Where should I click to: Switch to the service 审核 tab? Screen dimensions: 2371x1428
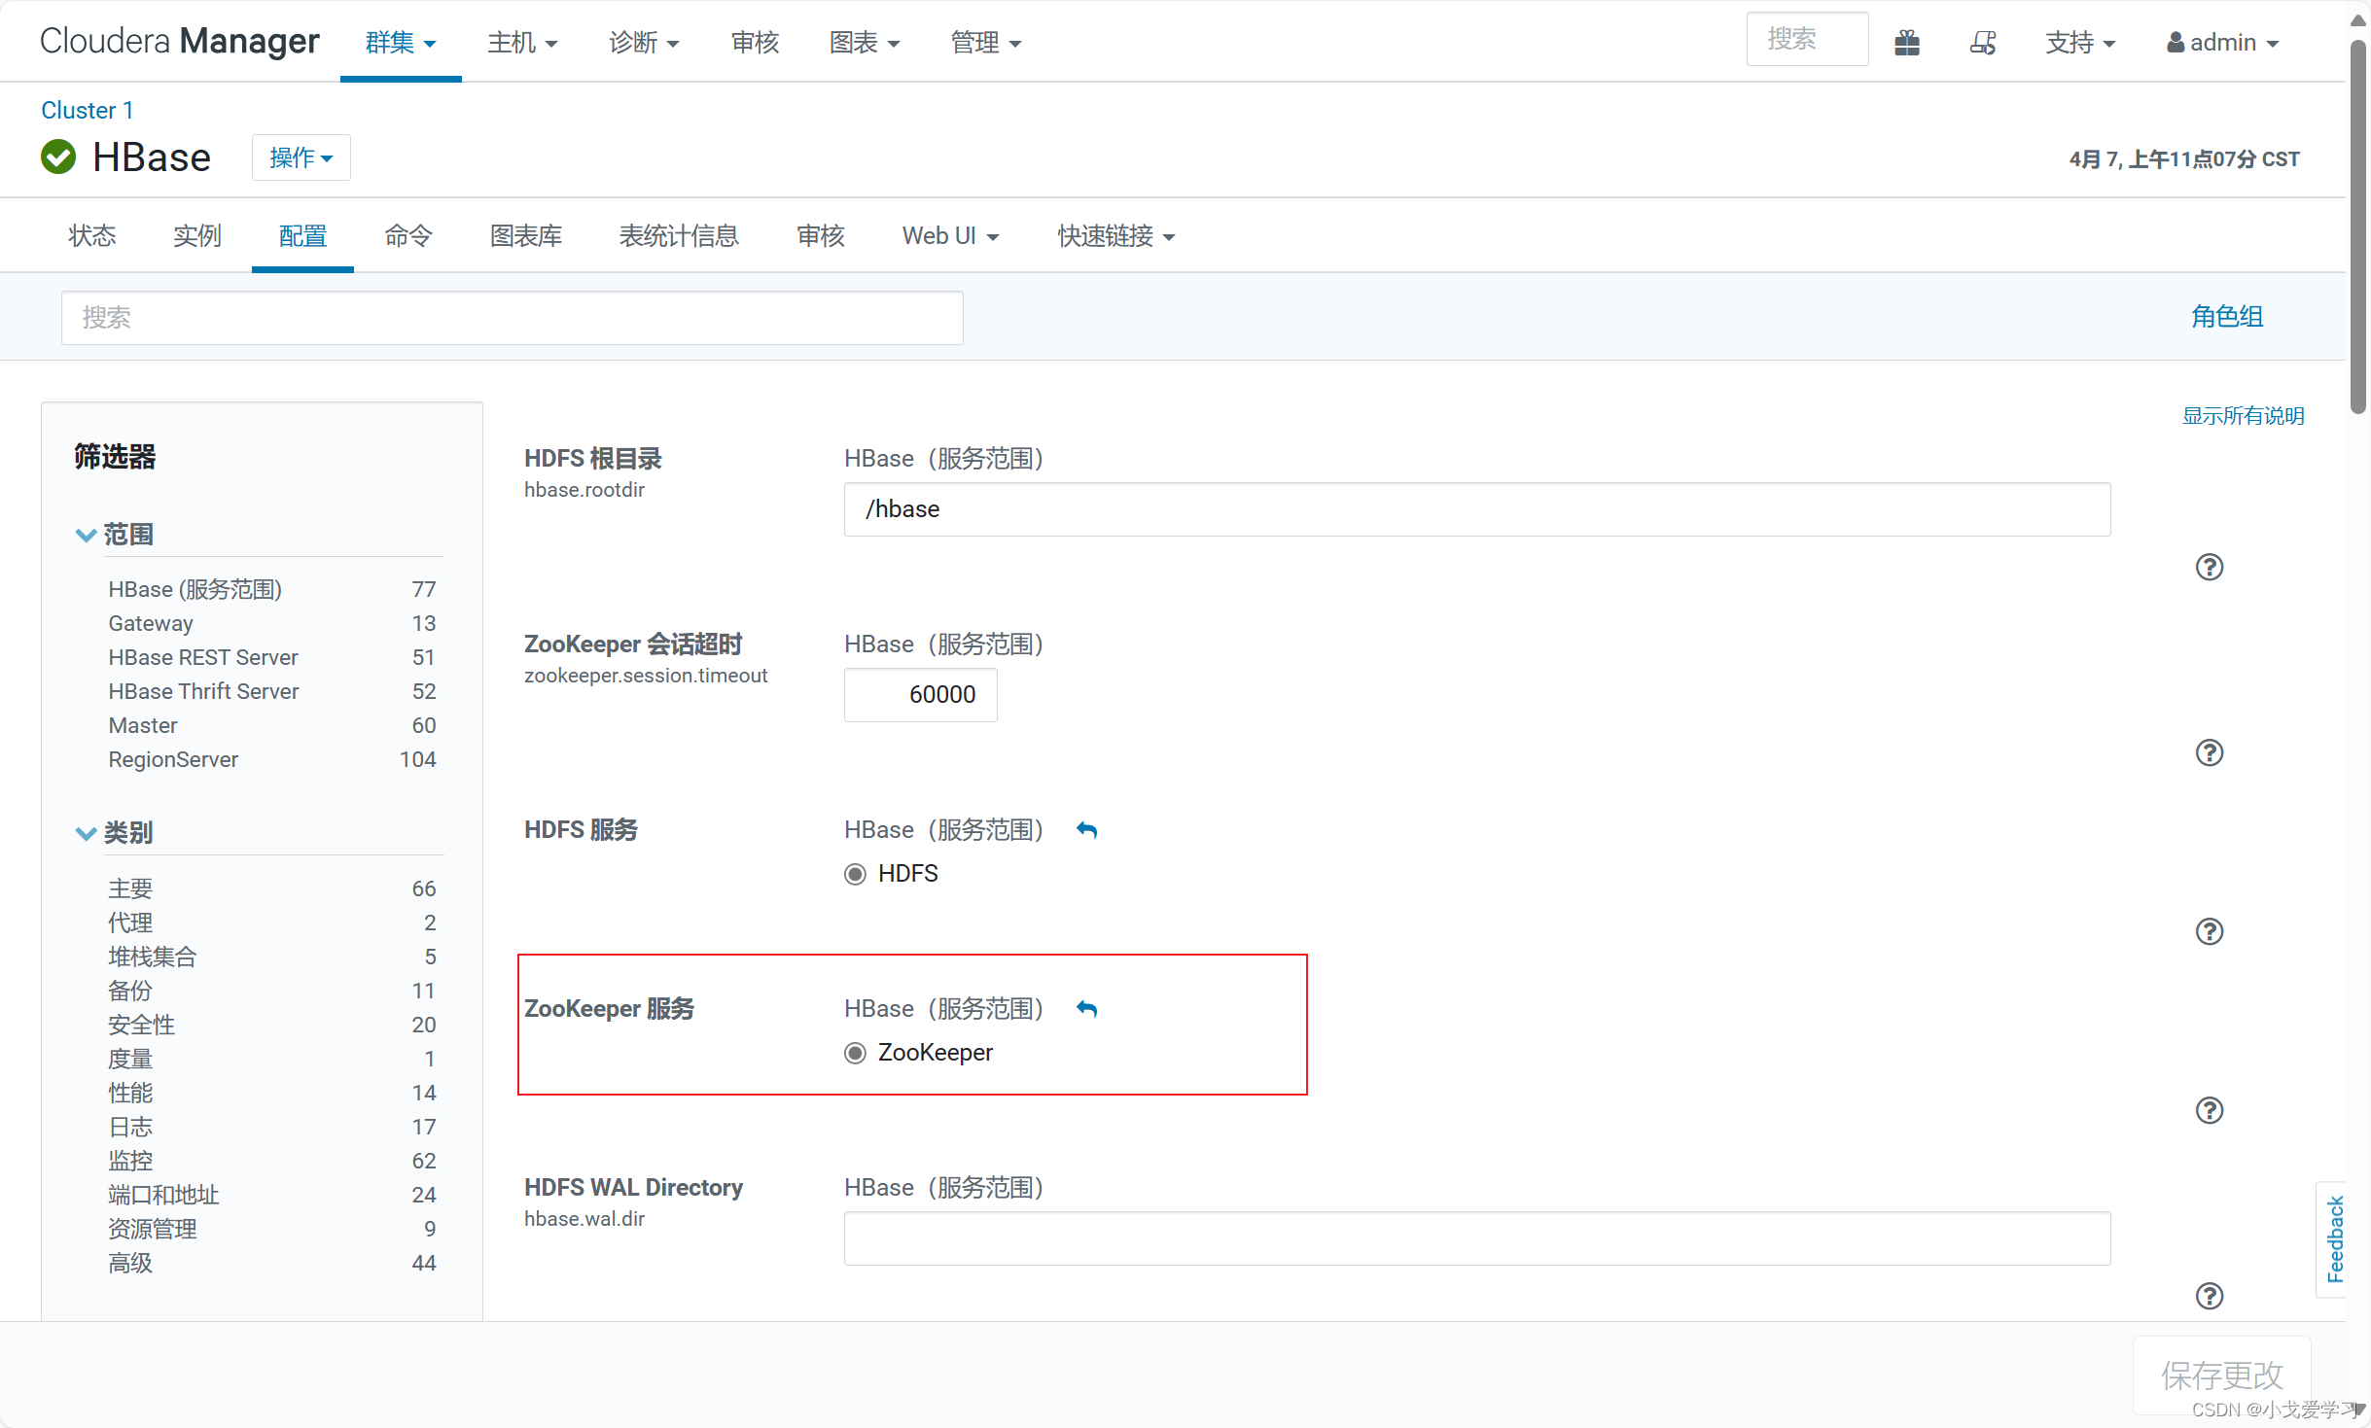point(821,236)
